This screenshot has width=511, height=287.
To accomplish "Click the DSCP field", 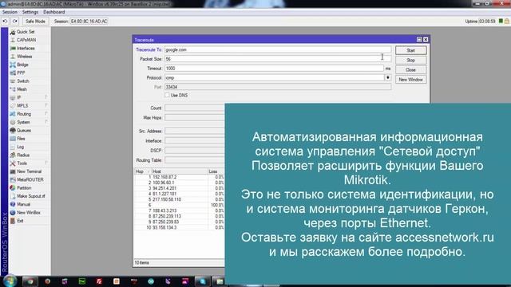I will [195, 151].
